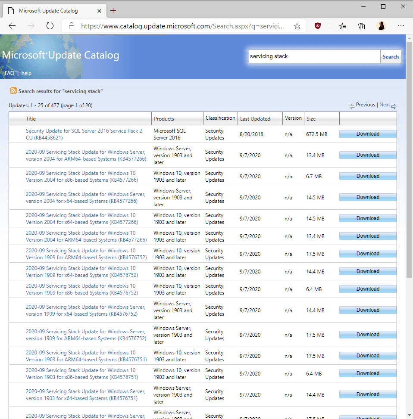413x419 pixels.
Task: Open the help link
Action: 26,73
